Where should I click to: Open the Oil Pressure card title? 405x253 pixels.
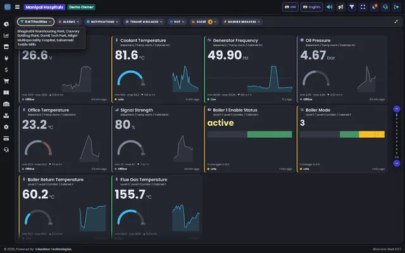click(318, 40)
